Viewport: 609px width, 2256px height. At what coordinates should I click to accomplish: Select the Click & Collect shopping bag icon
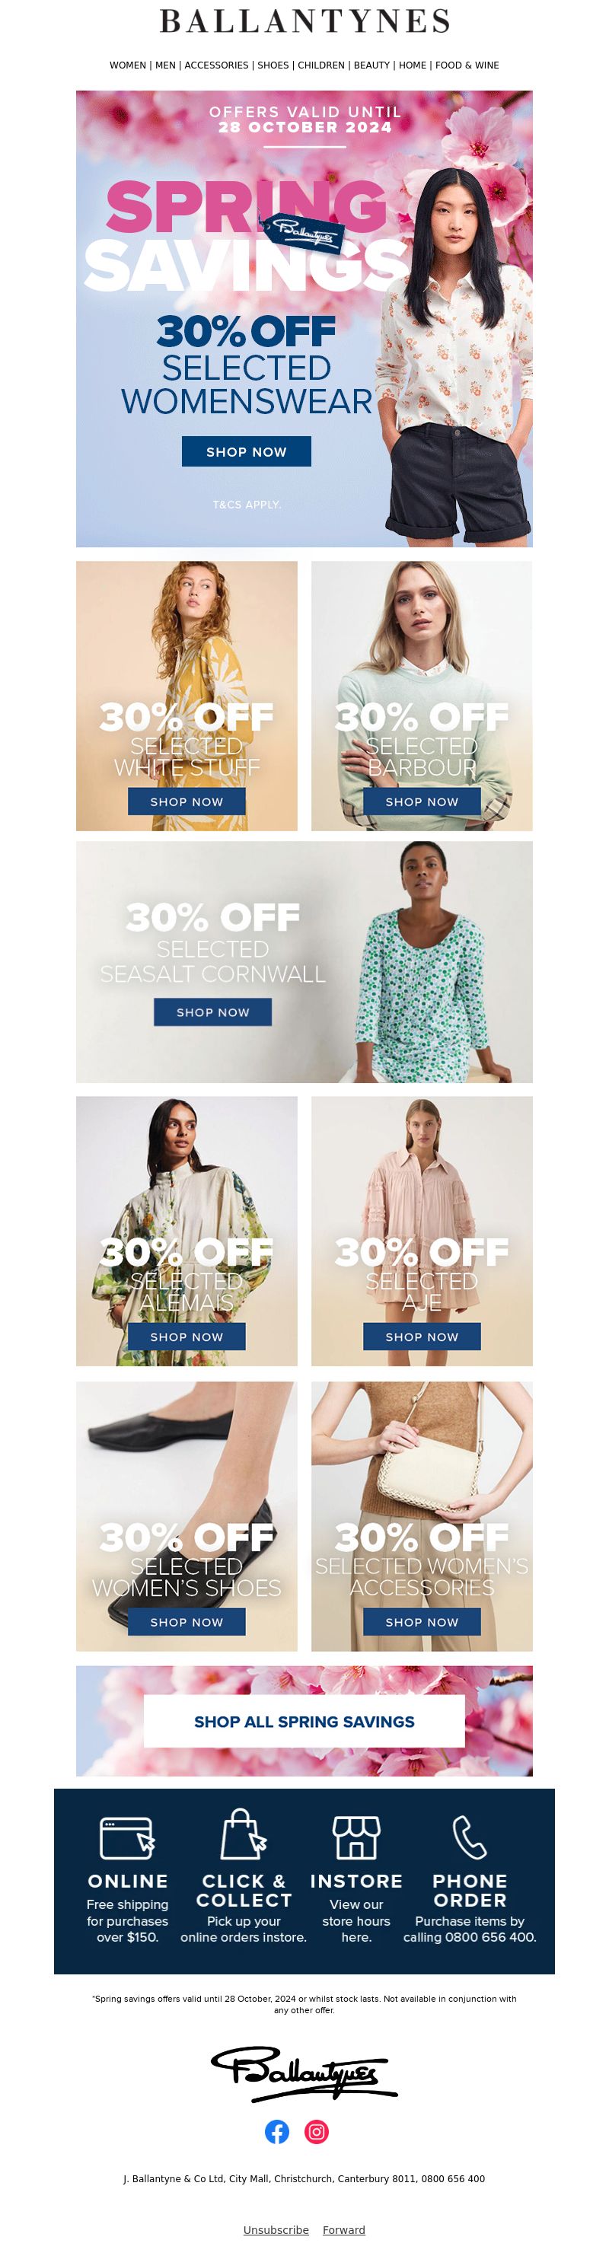[x=244, y=1834]
